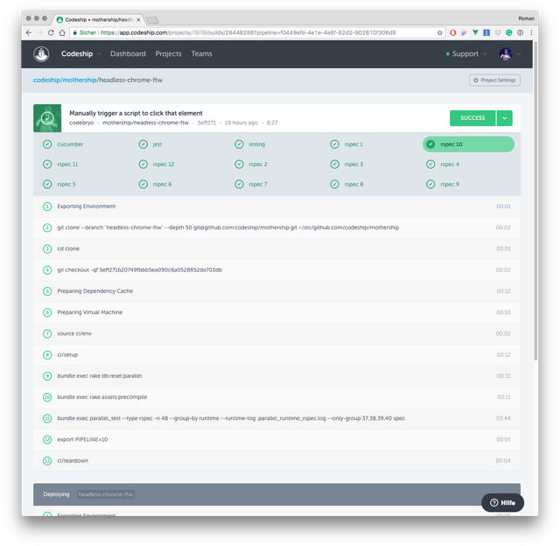Expand the ci/teardown step
Image resolution: width=560 pixels, height=546 pixels.
pos(276,460)
